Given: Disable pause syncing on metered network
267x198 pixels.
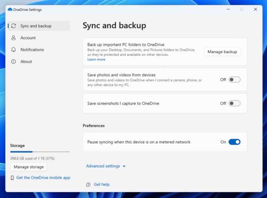Looking at the screenshot, I should [234, 142].
